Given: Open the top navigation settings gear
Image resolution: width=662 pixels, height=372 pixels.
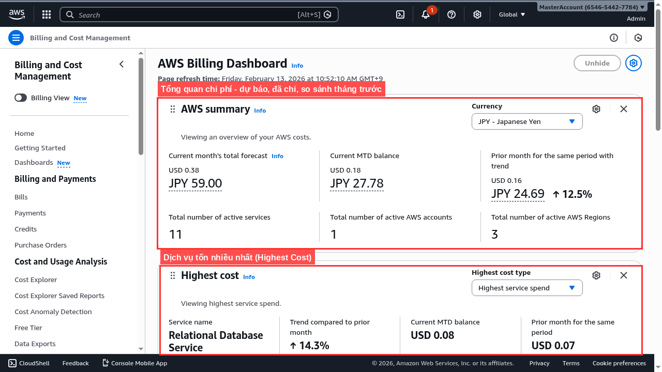Looking at the screenshot, I should 477,14.
